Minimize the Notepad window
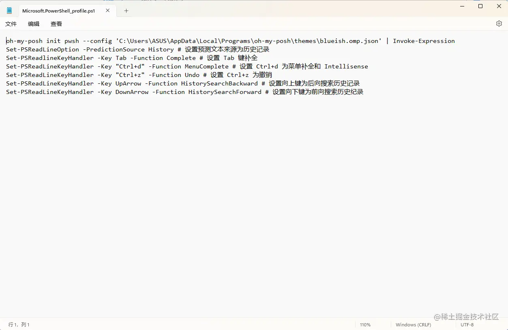The width and height of the screenshot is (508, 330). click(x=462, y=6)
